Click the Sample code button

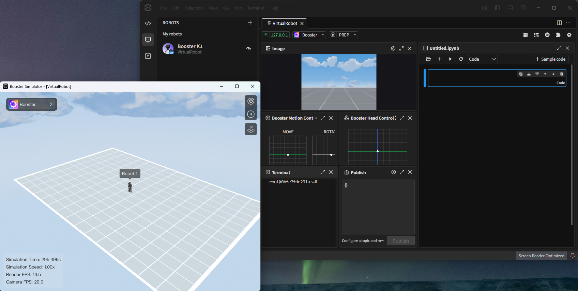click(x=550, y=59)
